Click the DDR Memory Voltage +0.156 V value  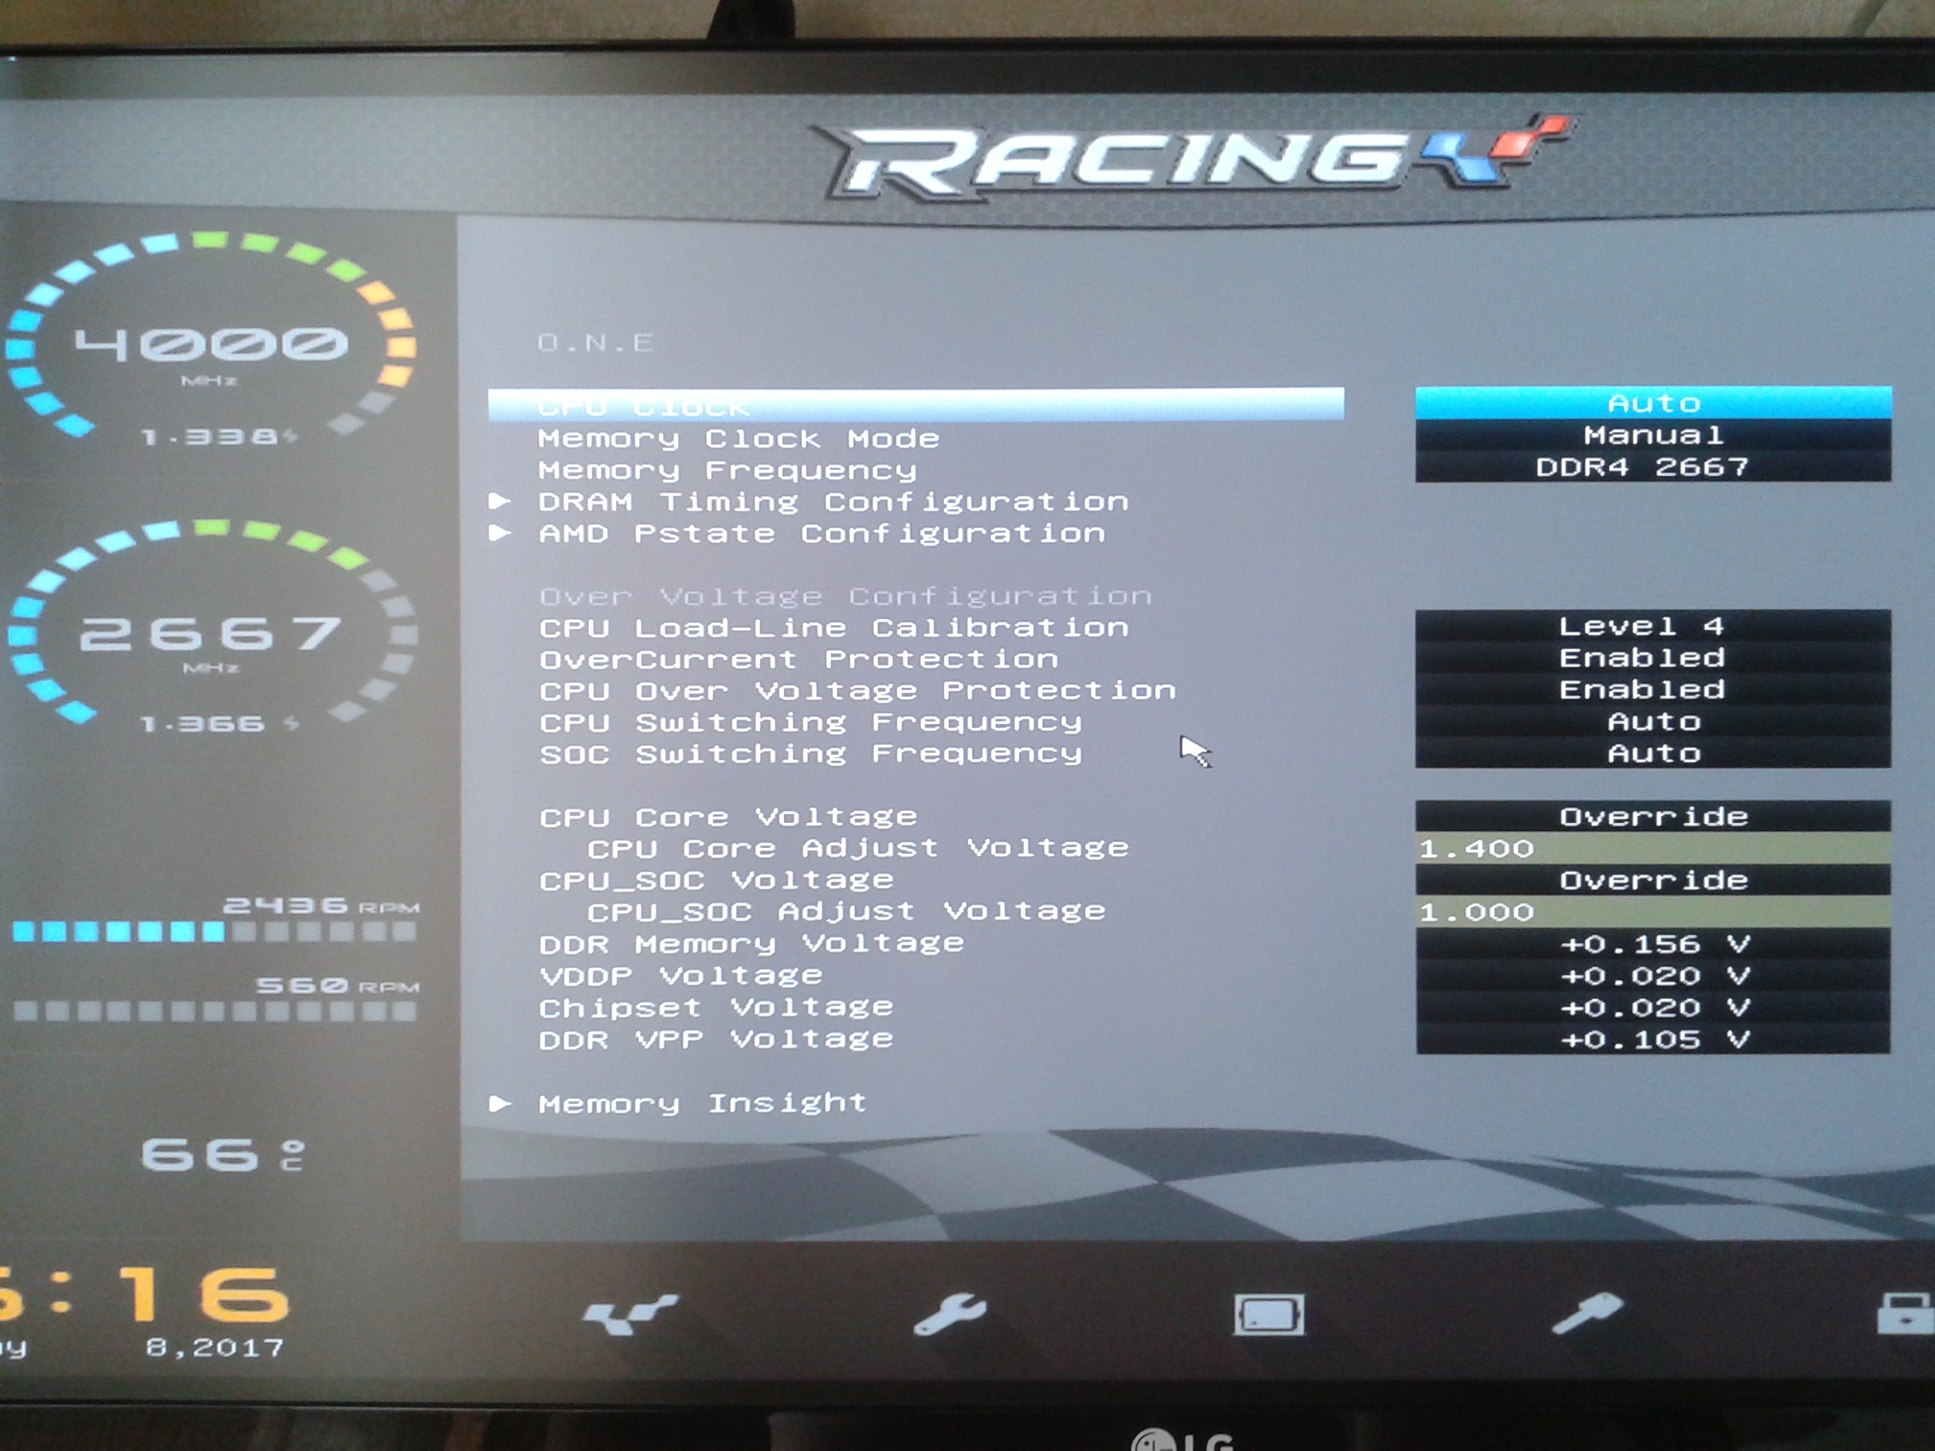(1652, 945)
